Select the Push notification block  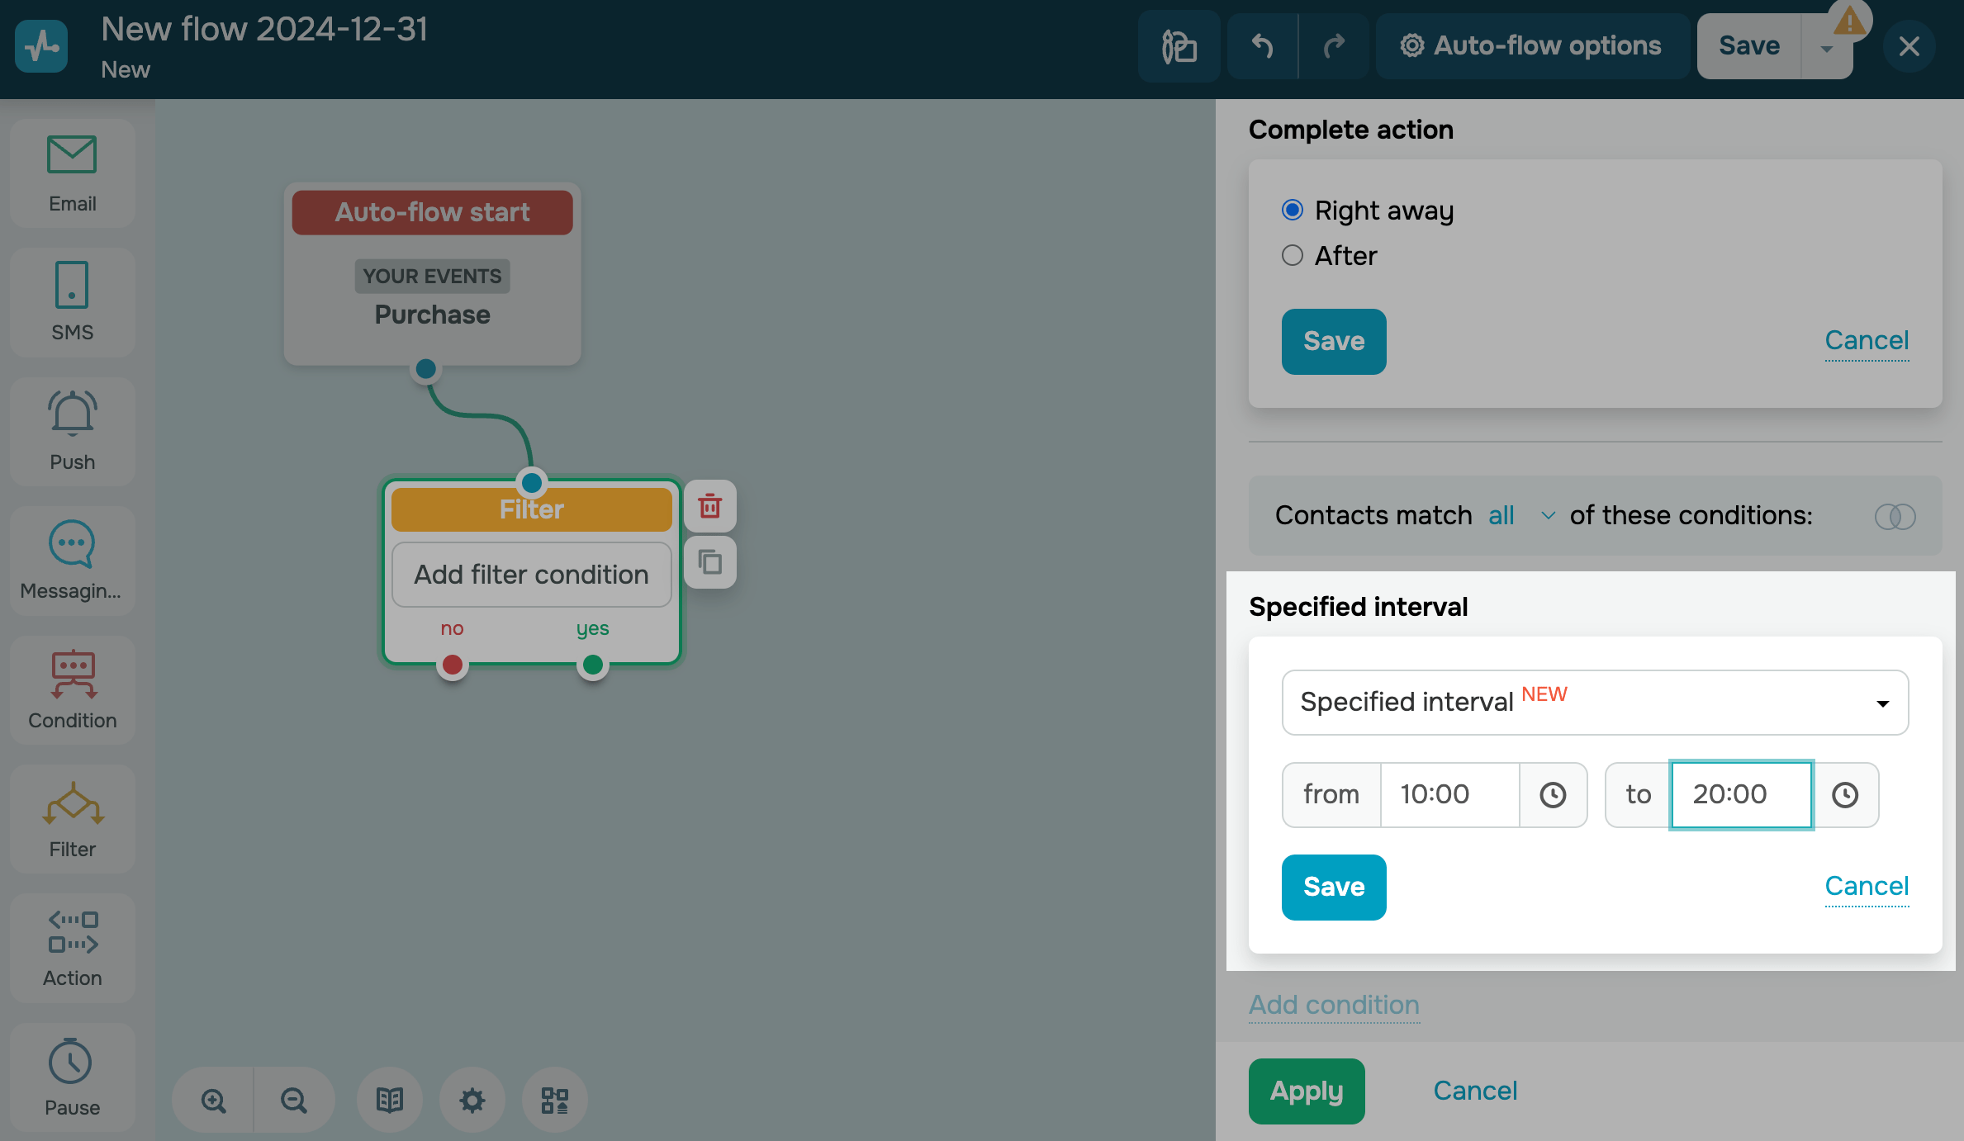click(72, 431)
